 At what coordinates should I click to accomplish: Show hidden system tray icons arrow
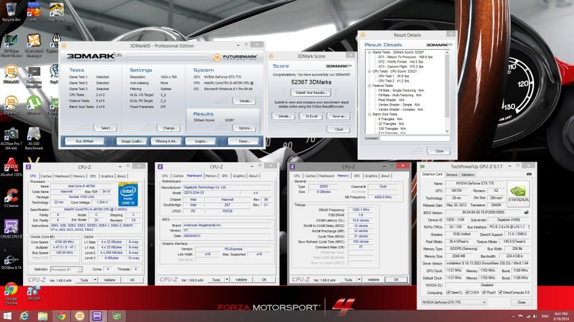[513, 316]
